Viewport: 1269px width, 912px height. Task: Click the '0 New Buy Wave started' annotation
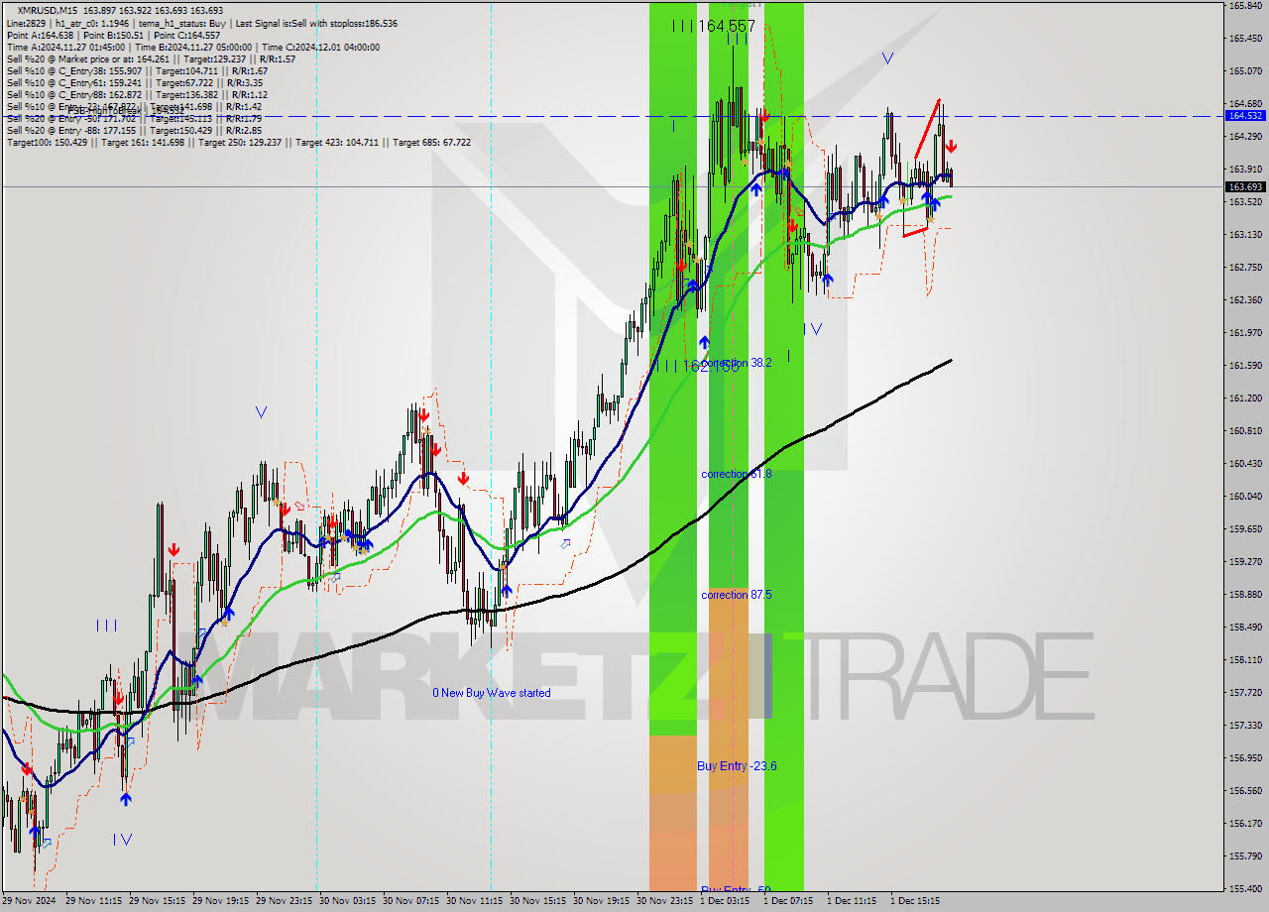pyautogui.click(x=492, y=693)
